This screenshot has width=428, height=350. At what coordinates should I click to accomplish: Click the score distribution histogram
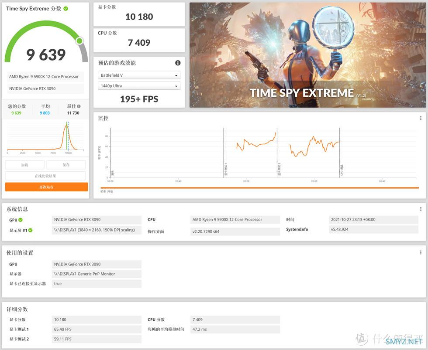coord(45,137)
